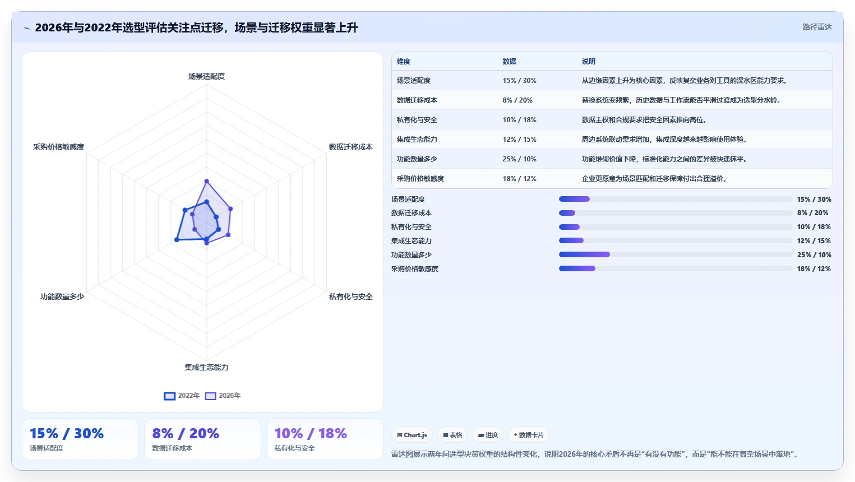Click the Chart.js tag chip
The height and width of the screenshot is (482, 855).
pyautogui.click(x=412, y=435)
